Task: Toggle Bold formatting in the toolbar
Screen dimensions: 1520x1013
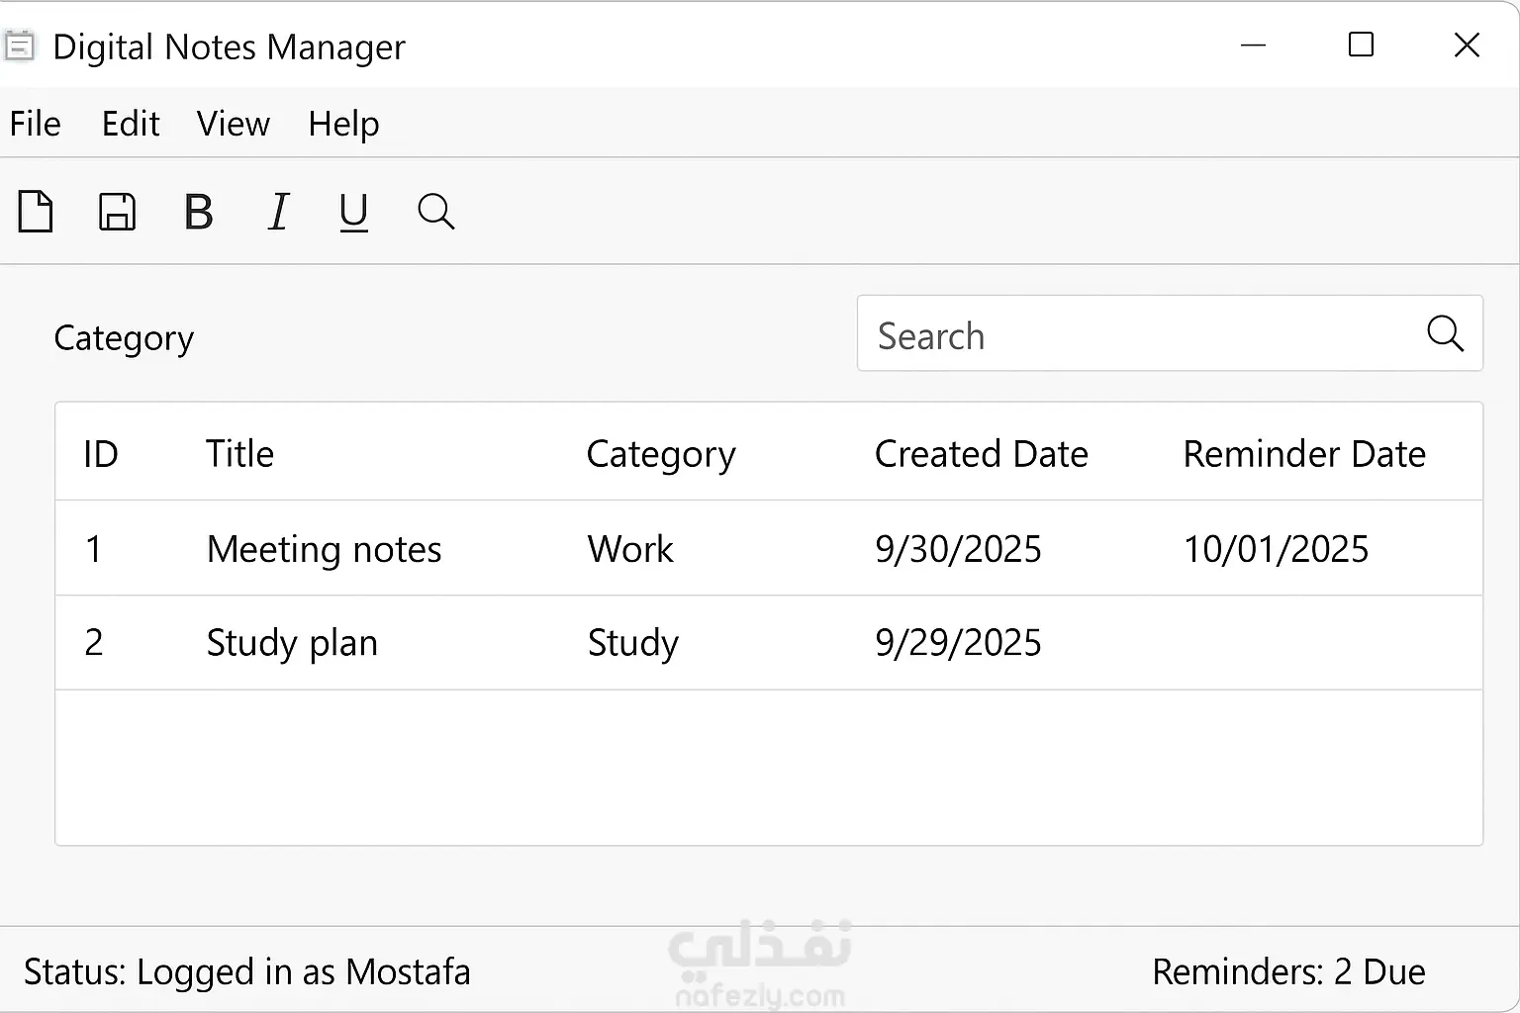Action: [199, 212]
